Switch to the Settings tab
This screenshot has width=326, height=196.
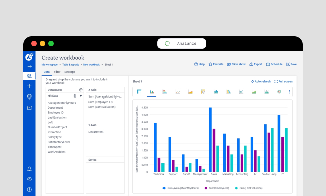coord(70,72)
